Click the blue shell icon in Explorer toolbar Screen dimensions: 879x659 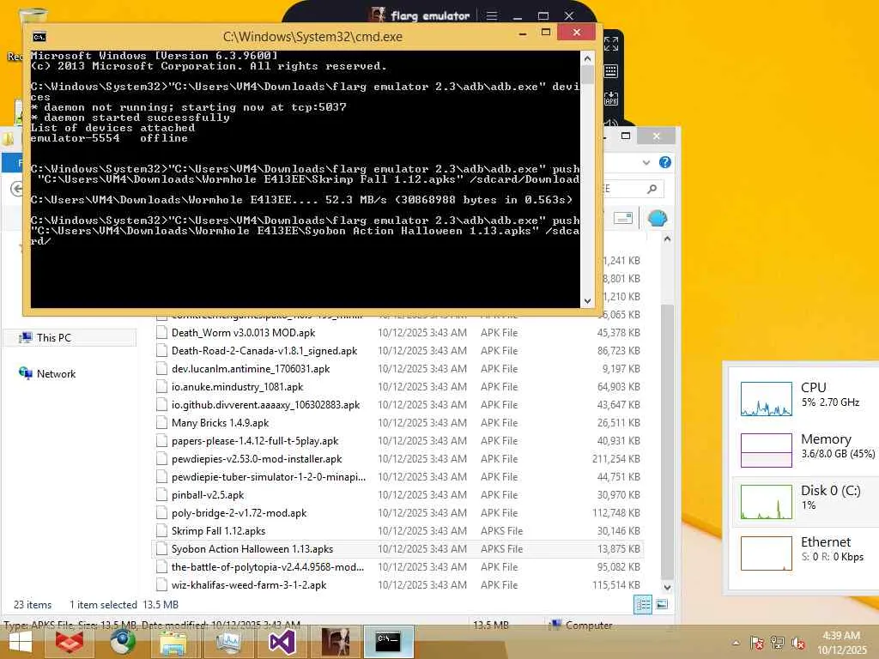(657, 218)
